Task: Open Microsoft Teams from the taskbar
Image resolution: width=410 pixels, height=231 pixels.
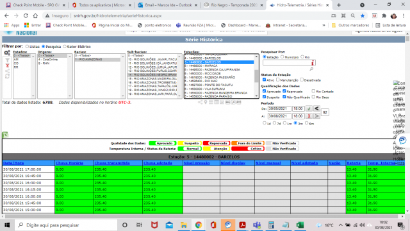Action: (257, 225)
